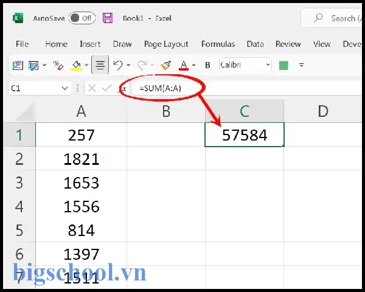Click cell containing 257
Image resolution: width=365 pixels, height=292 pixels.
82,135
